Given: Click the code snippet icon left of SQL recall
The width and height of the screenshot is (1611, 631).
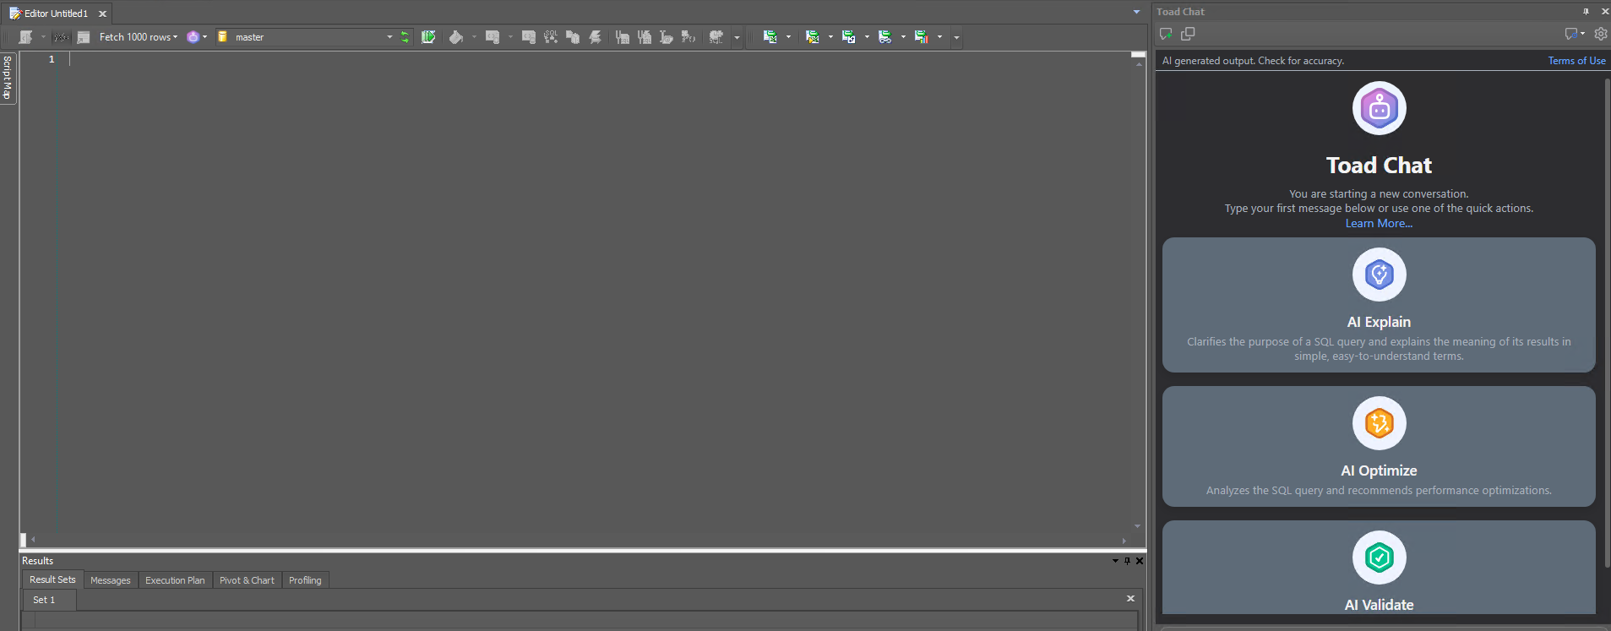Looking at the screenshot, I should (529, 37).
